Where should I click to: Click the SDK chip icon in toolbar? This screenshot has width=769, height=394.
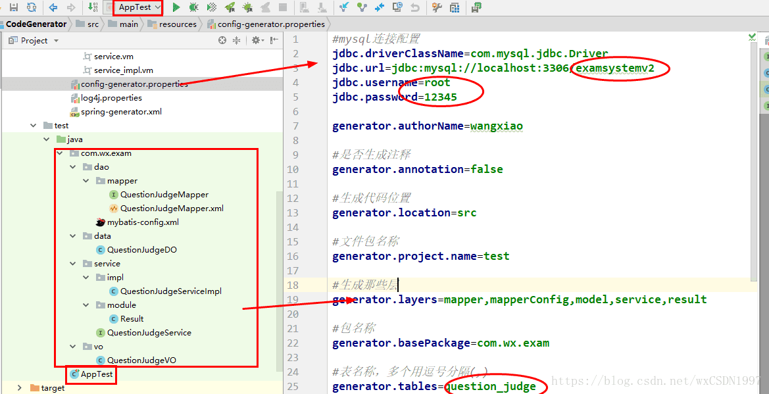tap(476, 7)
